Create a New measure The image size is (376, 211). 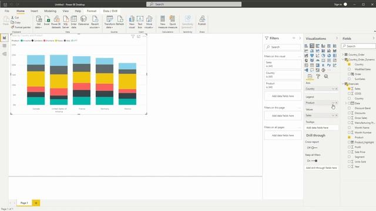(163, 22)
